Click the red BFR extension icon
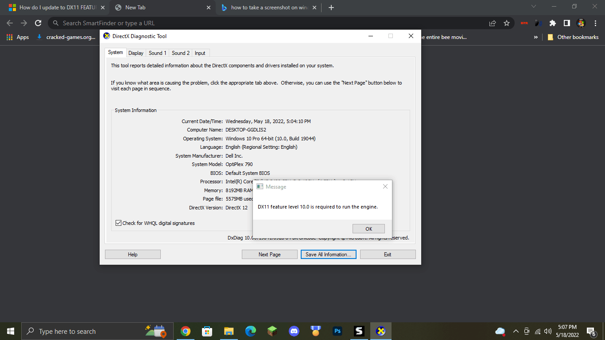The image size is (605, 340). click(x=524, y=23)
